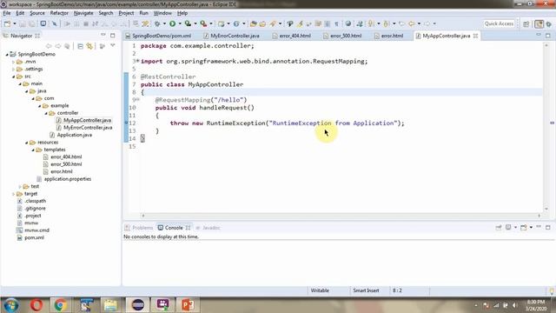Click the Windows Start button
Screen dimensions: 556x313
point(10,305)
